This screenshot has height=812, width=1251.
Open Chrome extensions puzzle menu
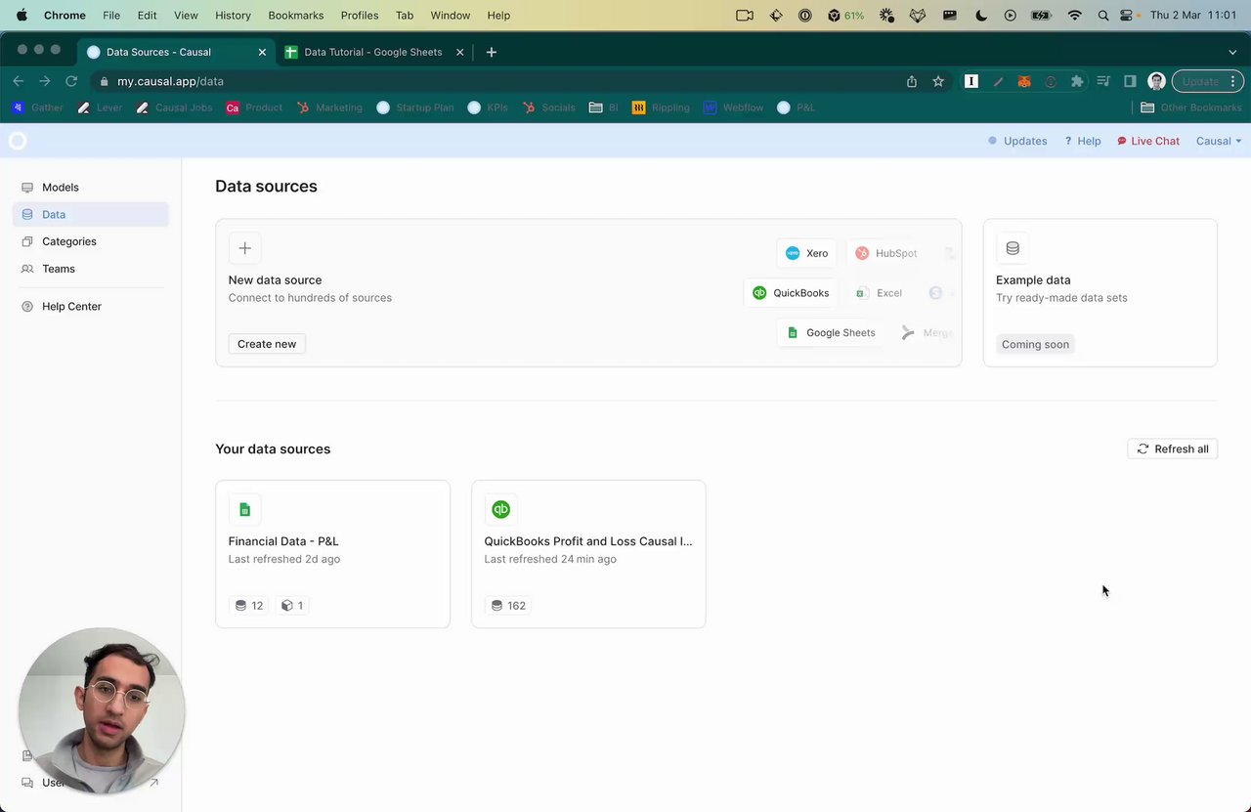click(x=1077, y=82)
